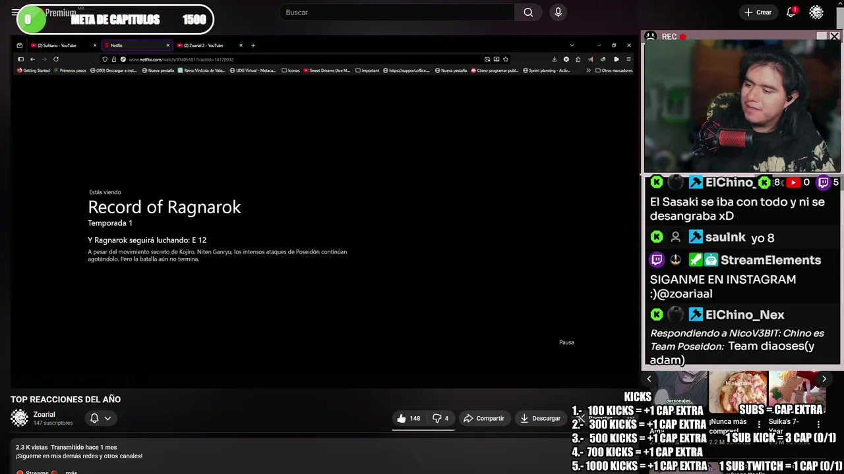Toggle the channel notification bell

[x=94, y=418]
